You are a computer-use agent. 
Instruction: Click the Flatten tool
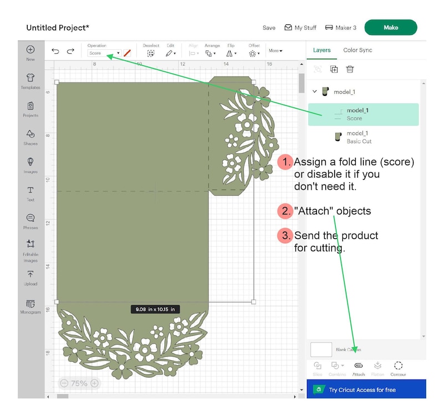tap(377, 369)
